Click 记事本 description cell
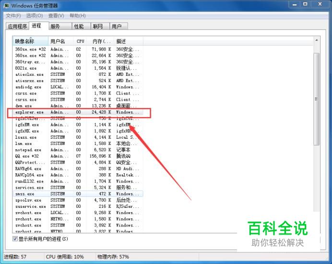Screen dimensions: 332x264 pos(123,150)
